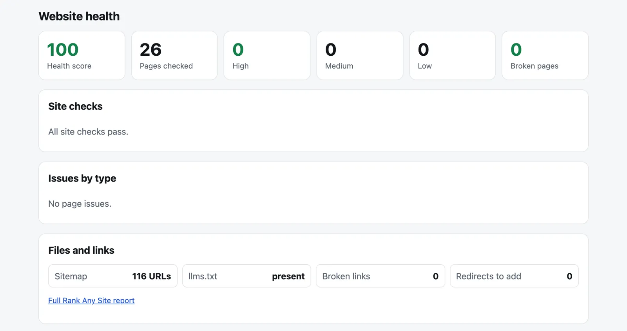Click the 'No page issues.' text
Image resolution: width=627 pixels, height=331 pixels.
[80, 204]
